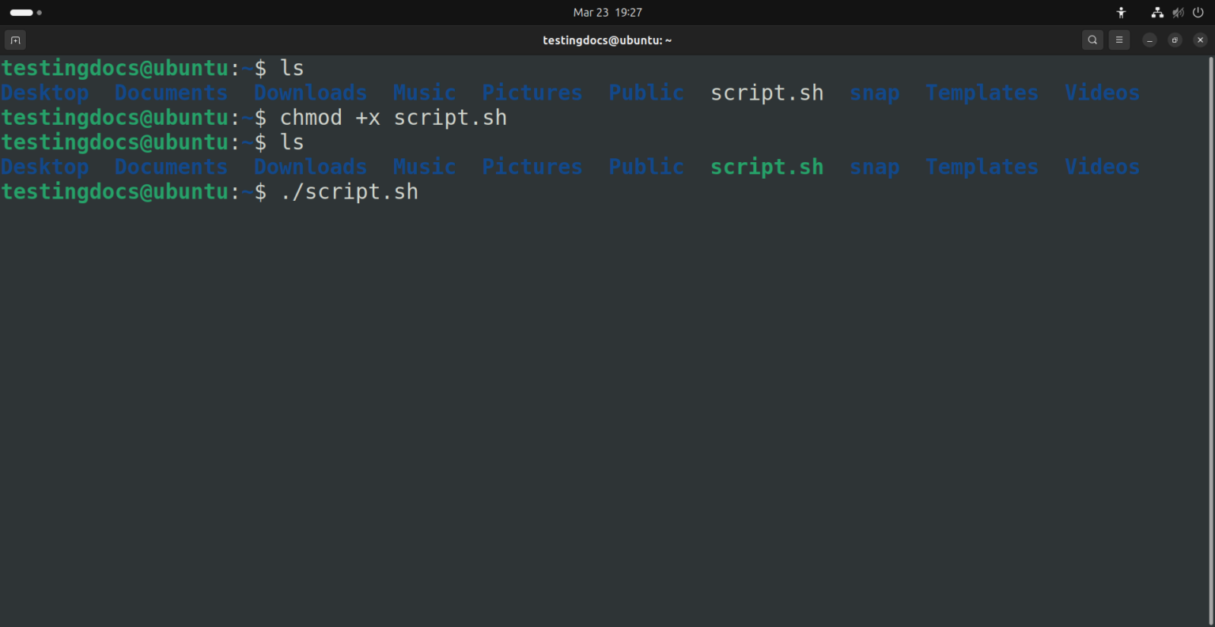Click the white script.sh in the first listing
The width and height of the screenshot is (1215, 627).
pyautogui.click(x=766, y=93)
